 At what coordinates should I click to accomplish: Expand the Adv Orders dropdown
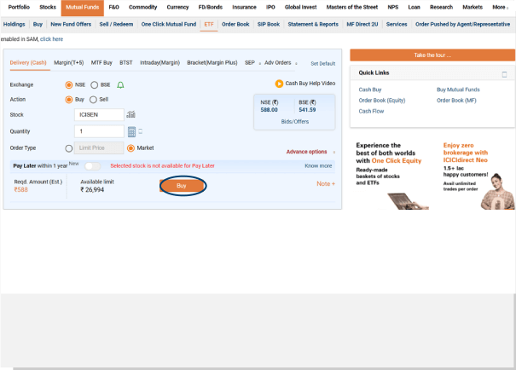click(x=280, y=63)
